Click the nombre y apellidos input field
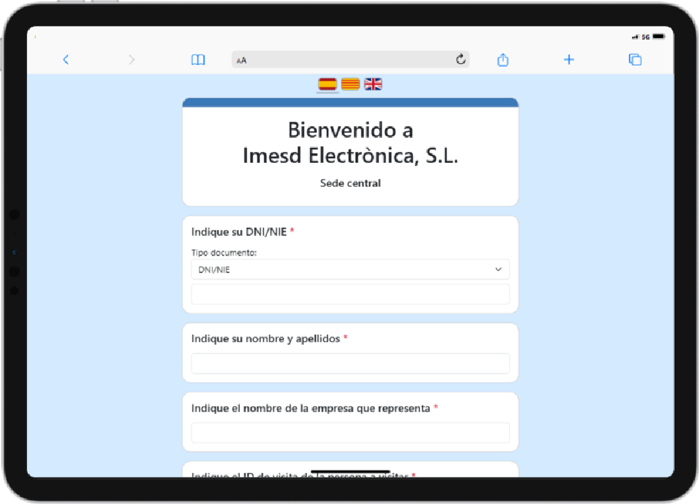Image resolution: width=699 pixels, height=504 pixels. [350, 363]
